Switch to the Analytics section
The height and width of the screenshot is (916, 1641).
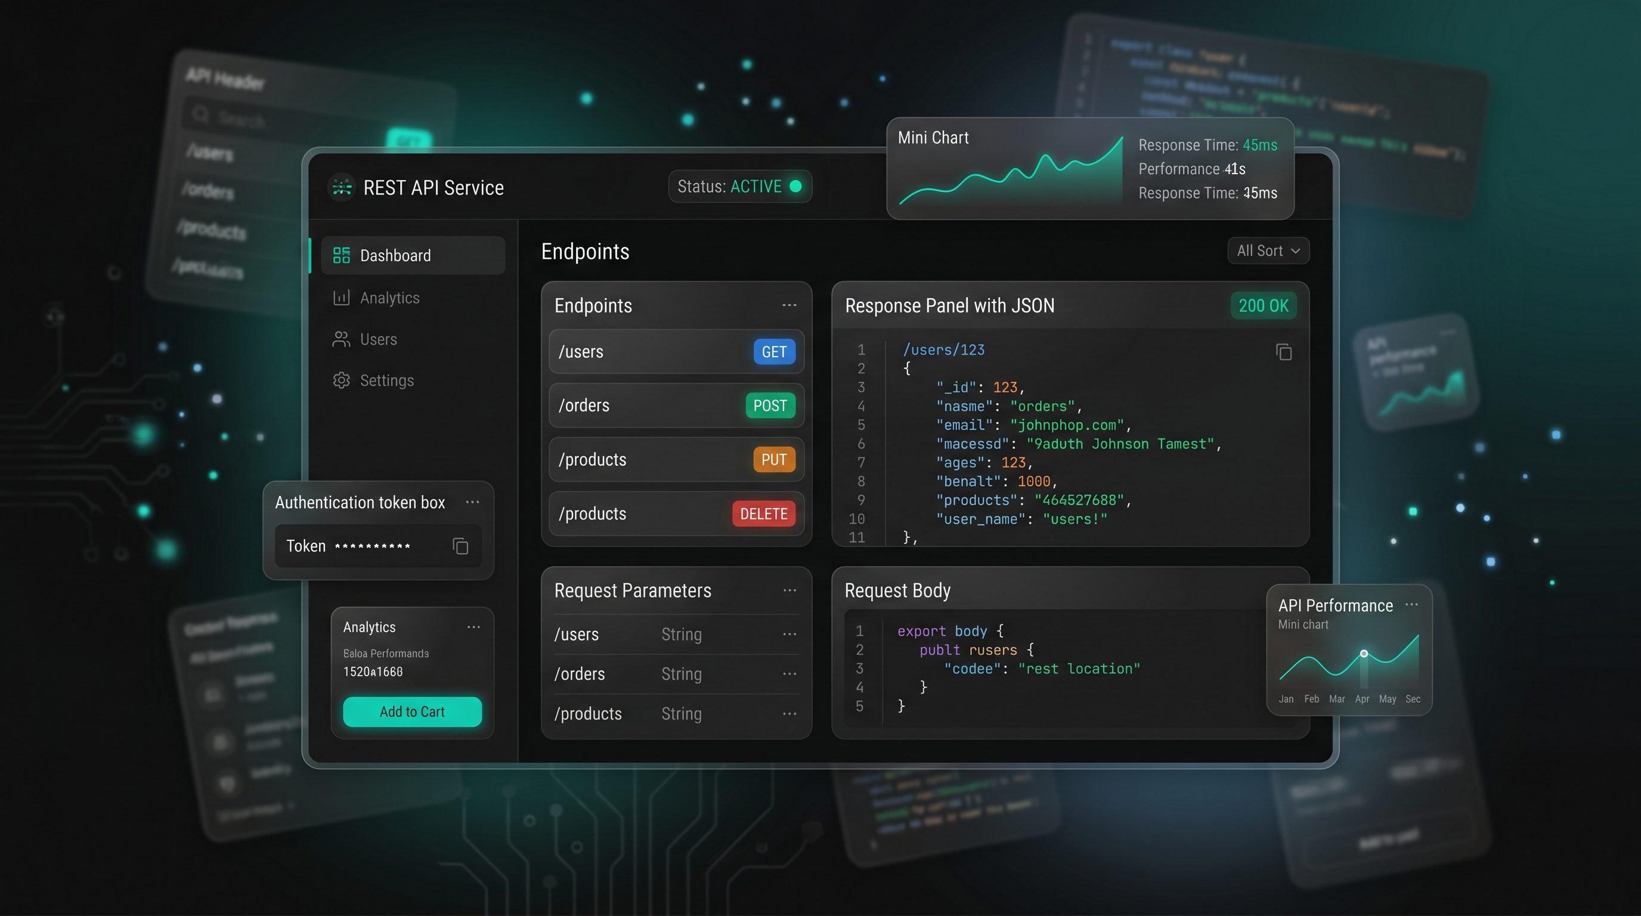pyautogui.click(x=389, y=297)
